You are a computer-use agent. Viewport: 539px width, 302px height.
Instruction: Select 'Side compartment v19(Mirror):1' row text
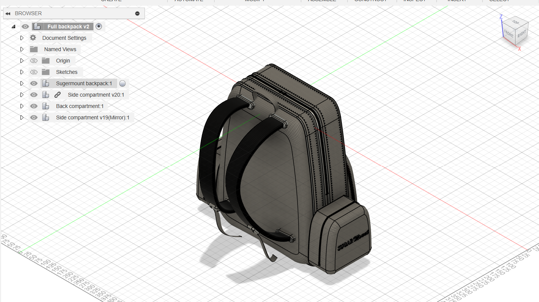pyautogui.click(x=93, y=117)
